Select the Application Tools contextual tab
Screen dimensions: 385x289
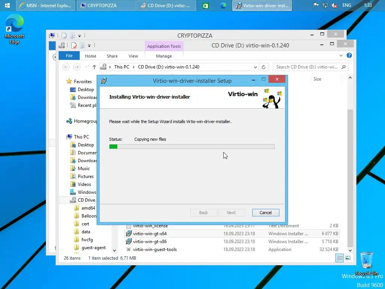coord(164,46)
